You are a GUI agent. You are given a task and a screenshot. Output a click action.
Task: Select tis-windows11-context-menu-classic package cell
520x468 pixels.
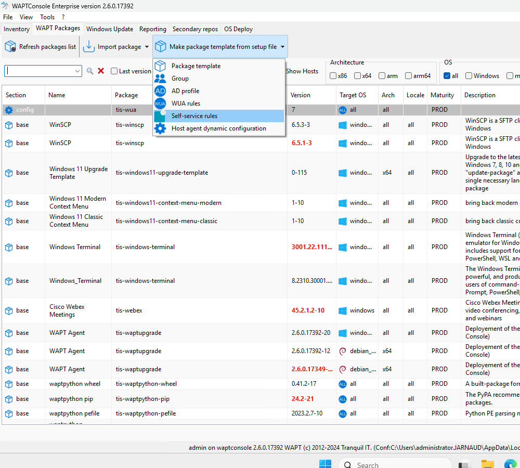pyautogui.click(x=199, y=221)
